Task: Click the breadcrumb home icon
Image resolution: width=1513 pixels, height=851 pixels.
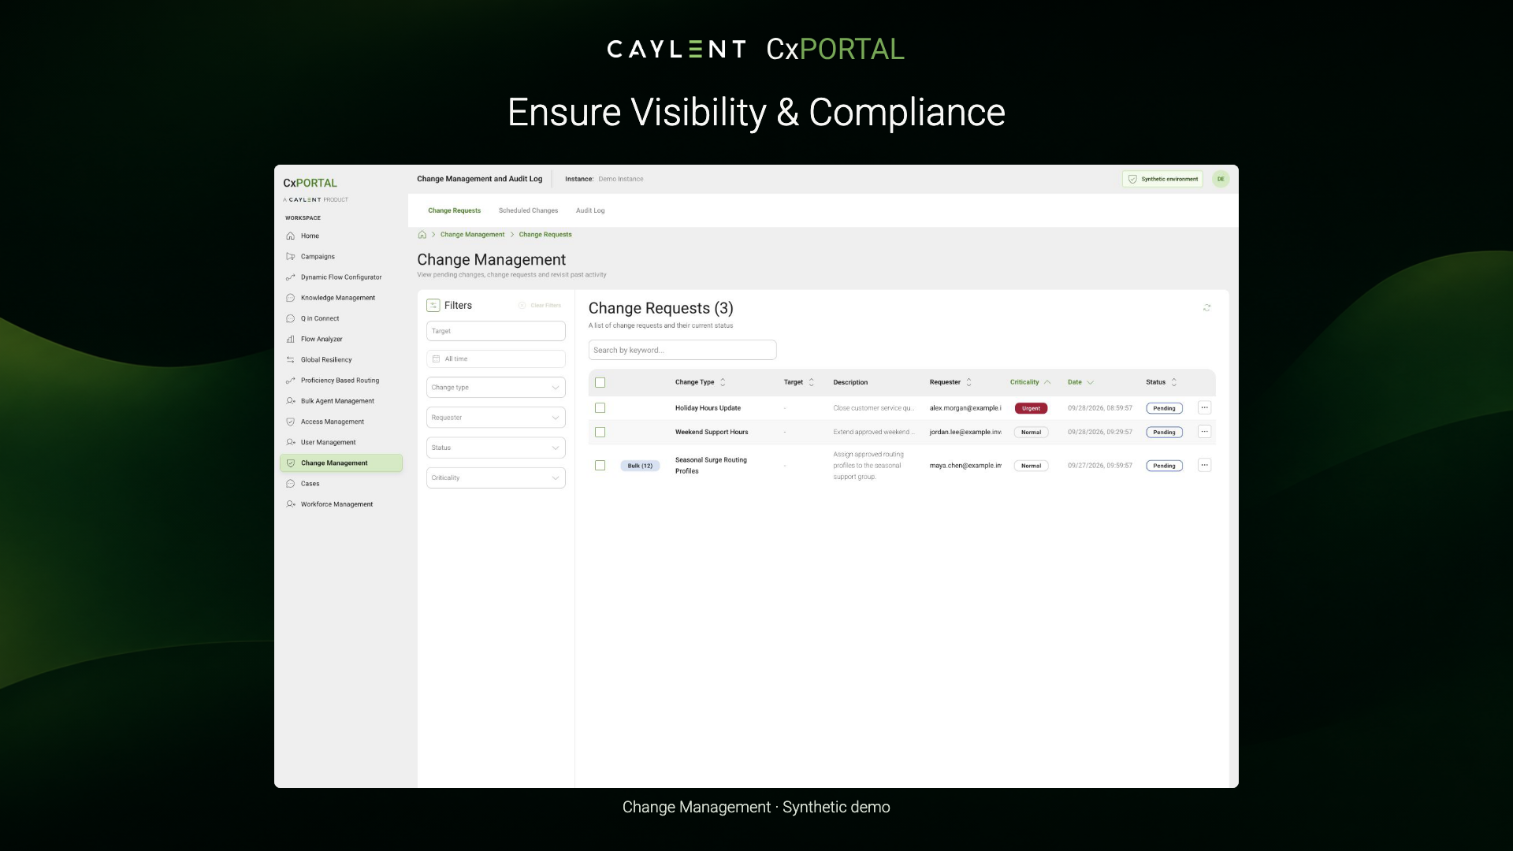Action: pyautogui.click(x=422, y=235)
